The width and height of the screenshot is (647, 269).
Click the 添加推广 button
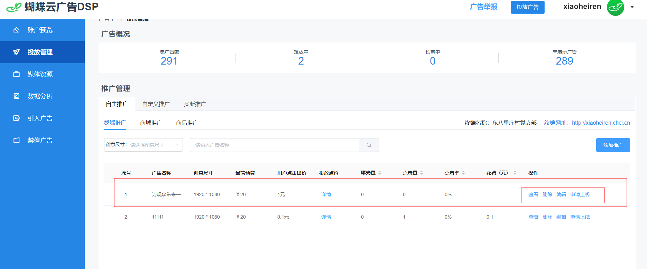[613, 145]
